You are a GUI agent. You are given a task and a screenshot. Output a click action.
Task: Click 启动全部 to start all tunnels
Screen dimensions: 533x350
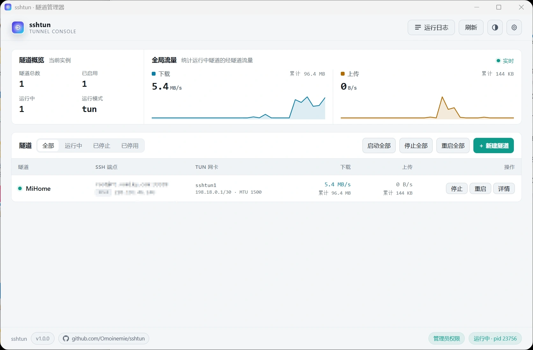click(x=379, y=145)
